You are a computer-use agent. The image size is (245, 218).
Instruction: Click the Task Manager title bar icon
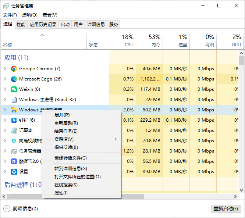pos(6,6)
